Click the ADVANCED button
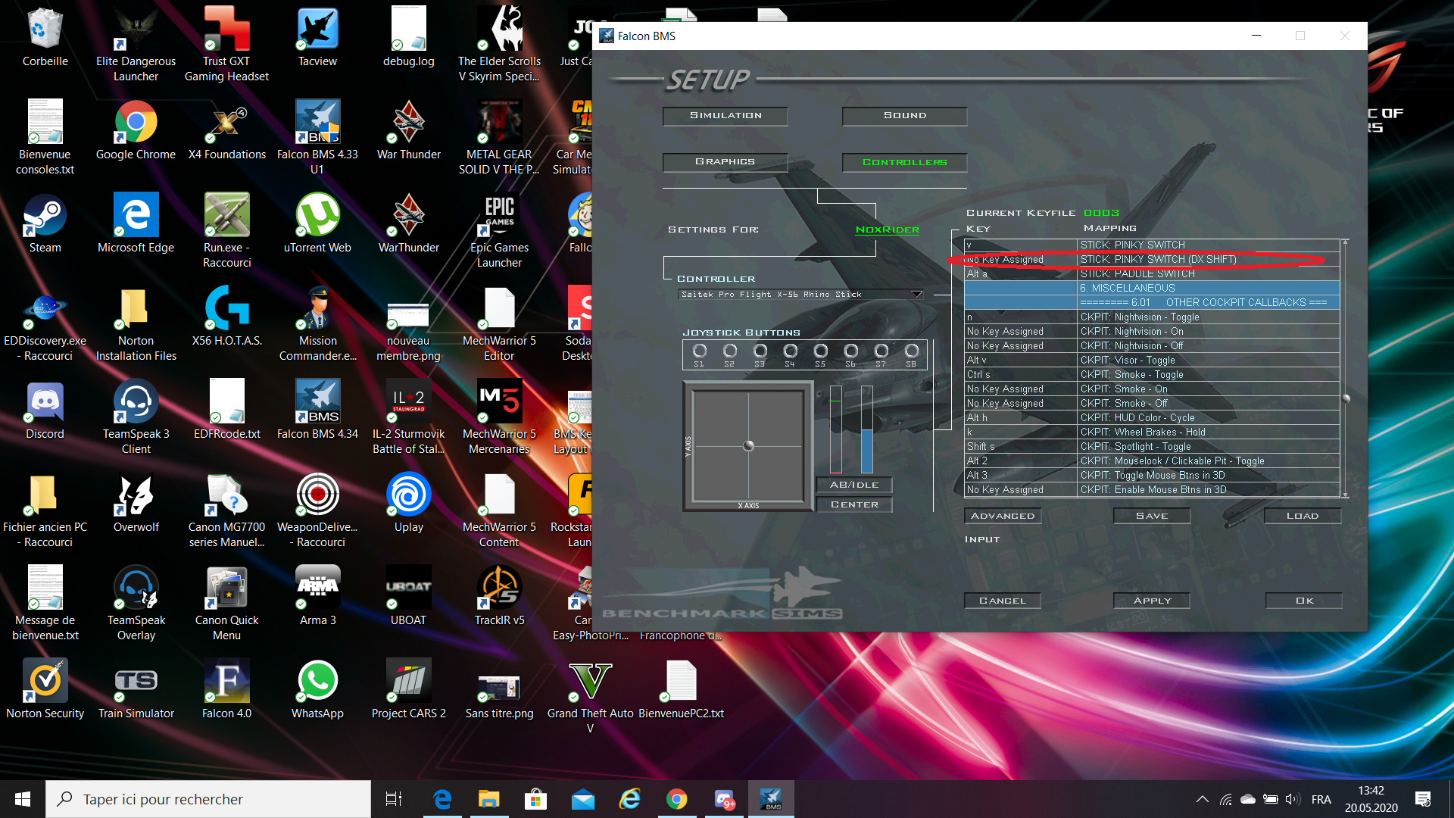 (1003, 516)
